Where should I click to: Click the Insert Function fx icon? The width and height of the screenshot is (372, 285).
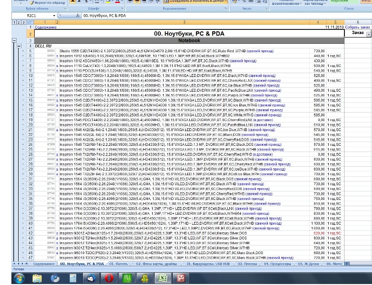tap(78, 16)
